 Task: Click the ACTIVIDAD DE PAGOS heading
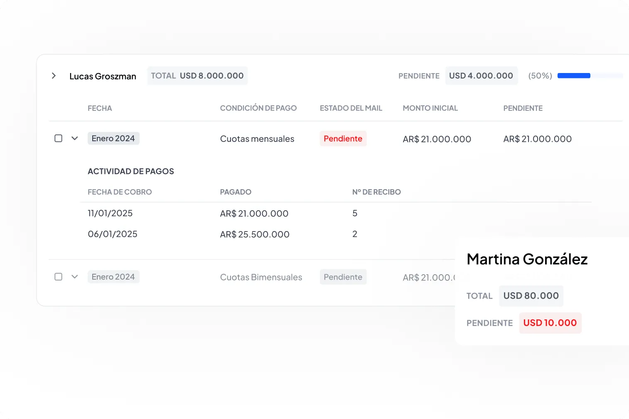[x=131, y=171]
